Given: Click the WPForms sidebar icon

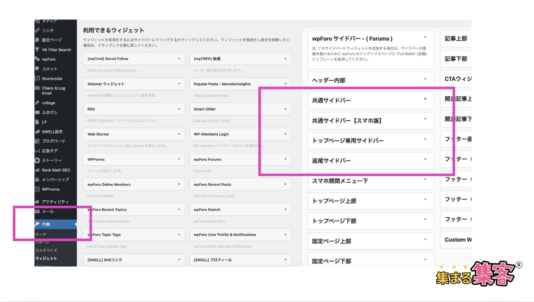Looking at the screenshot, I should 37,189.
